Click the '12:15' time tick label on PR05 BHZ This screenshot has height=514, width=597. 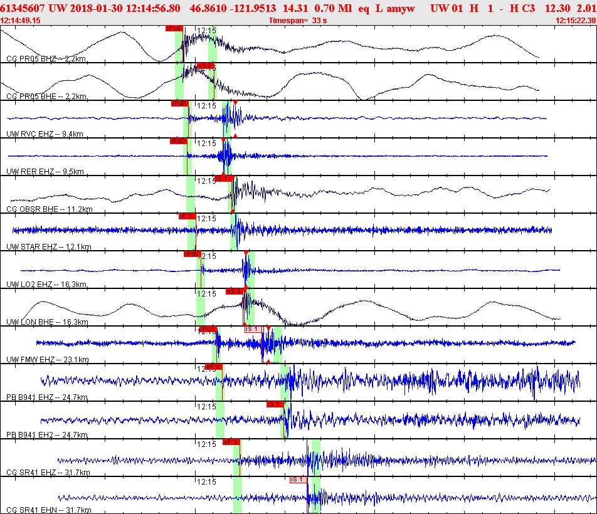[206, 31]
